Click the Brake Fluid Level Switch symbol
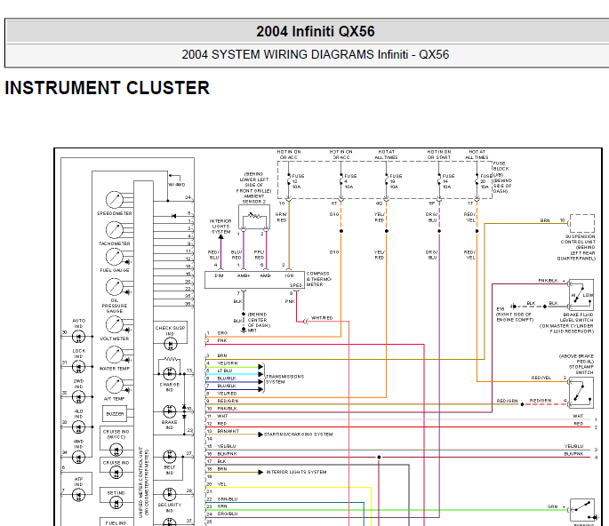This screenshot has height=526, width=609. tap(581, 295)
